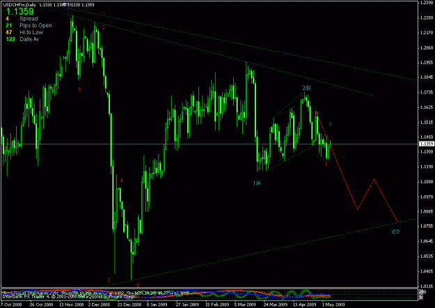Click the 1.2060 price axis level
This screenshot has height=308, width=435.
tap(426, 48)
